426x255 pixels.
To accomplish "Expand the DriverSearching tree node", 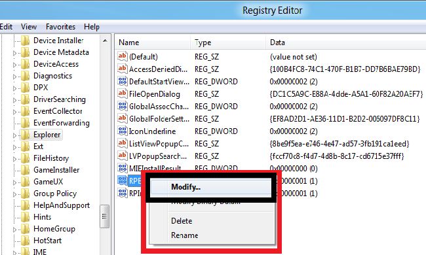I will [14, 100].
